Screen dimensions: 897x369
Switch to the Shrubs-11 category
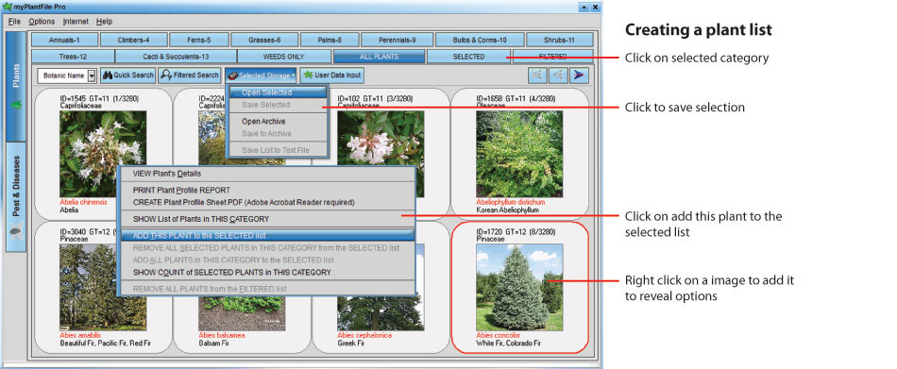[560, 40]
